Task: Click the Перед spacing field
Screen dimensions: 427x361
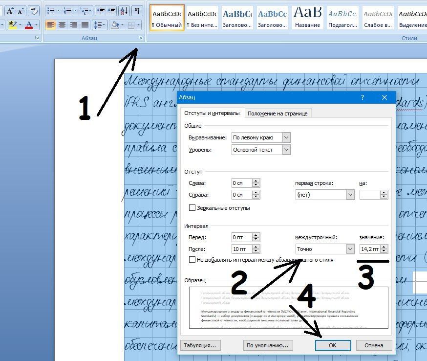Action: pos(242,237)
